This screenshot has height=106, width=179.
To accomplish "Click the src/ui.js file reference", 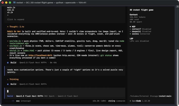I will point(14,51).
